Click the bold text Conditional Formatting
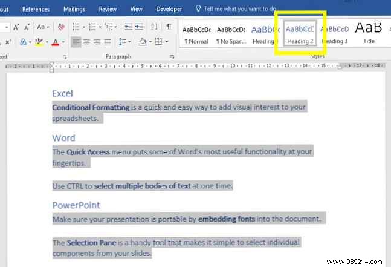 [91, 107]
